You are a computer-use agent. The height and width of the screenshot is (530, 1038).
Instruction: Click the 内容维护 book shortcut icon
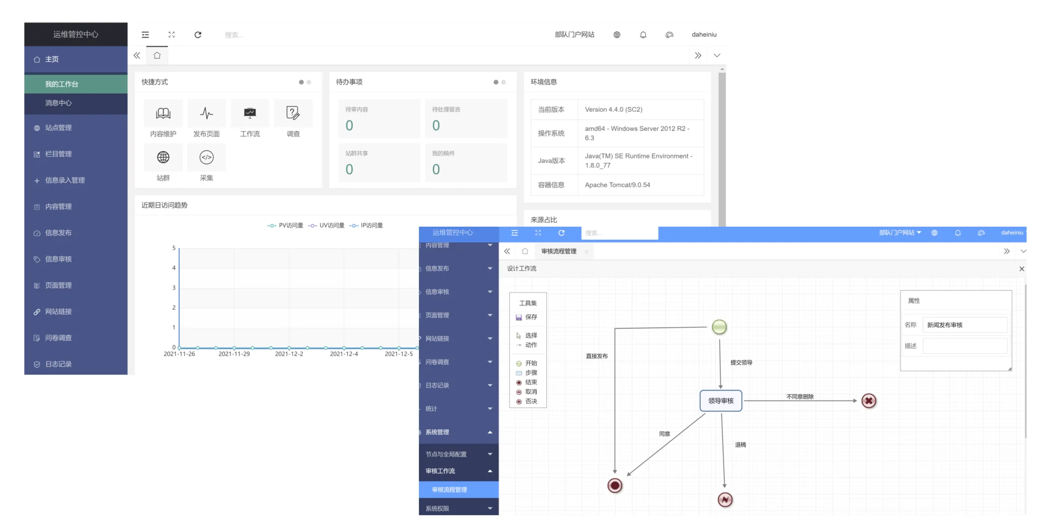pos(163,114)
